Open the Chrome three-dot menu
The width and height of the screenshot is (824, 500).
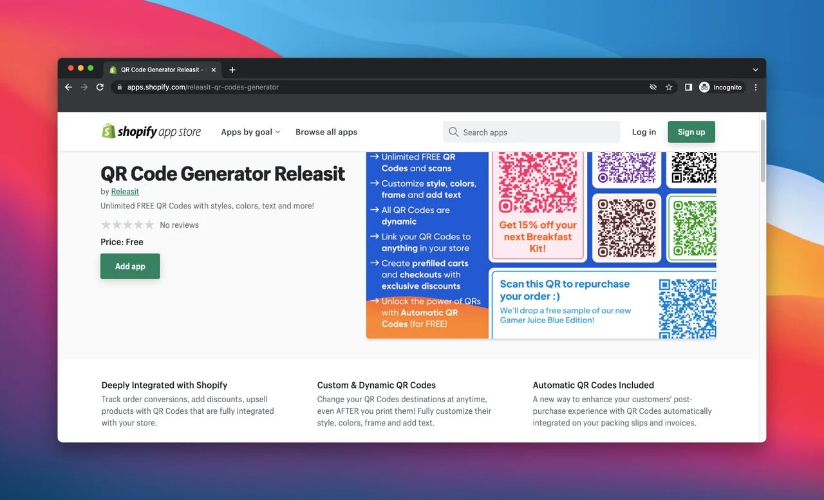pyautogui.click(x=756, y=87)
